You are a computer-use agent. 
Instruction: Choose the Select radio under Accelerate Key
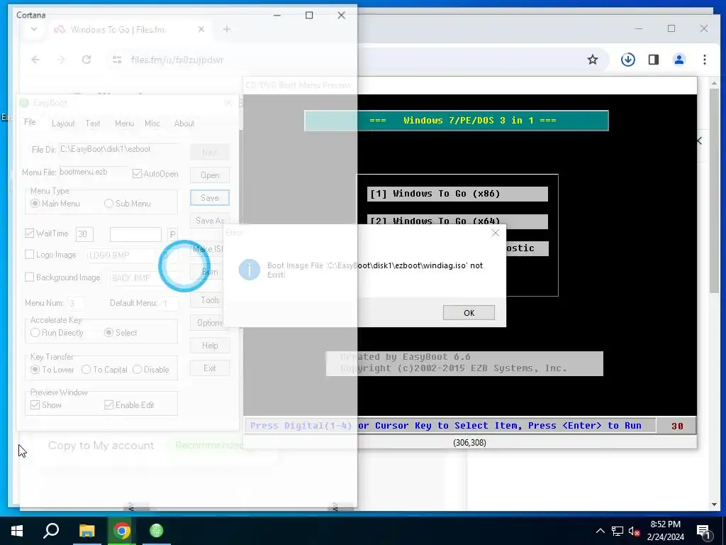pos(108,332)
